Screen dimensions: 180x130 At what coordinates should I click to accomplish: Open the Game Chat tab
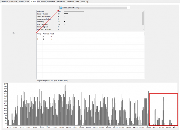coord(13,2)
